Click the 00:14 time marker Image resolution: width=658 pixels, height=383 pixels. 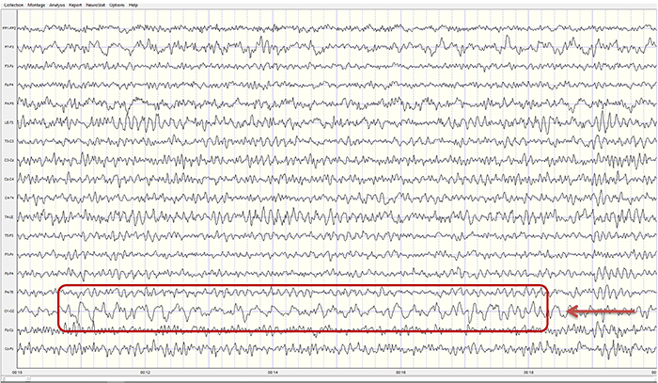[x=272, y=372]
